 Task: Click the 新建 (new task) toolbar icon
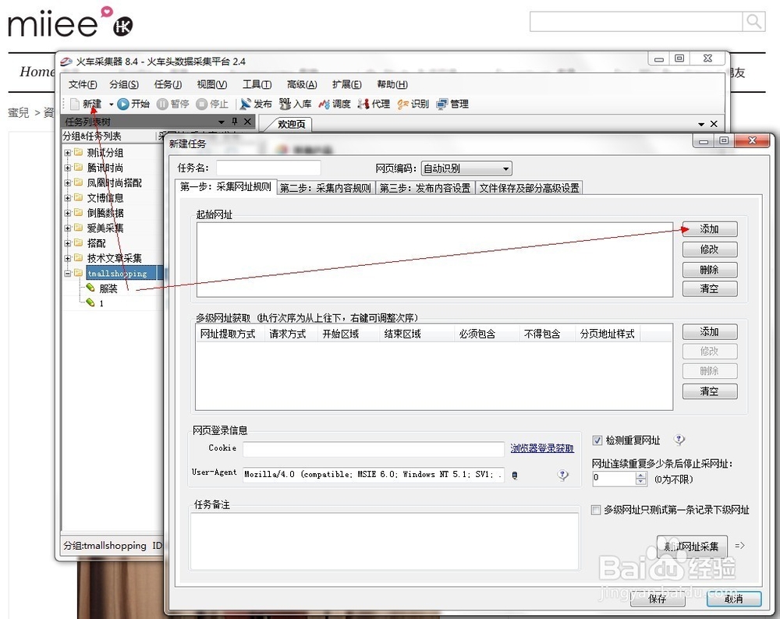point(75,104)
